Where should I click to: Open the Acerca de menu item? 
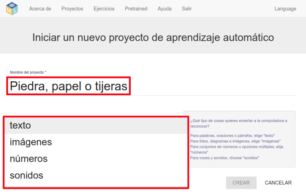[x=40, y=9]
